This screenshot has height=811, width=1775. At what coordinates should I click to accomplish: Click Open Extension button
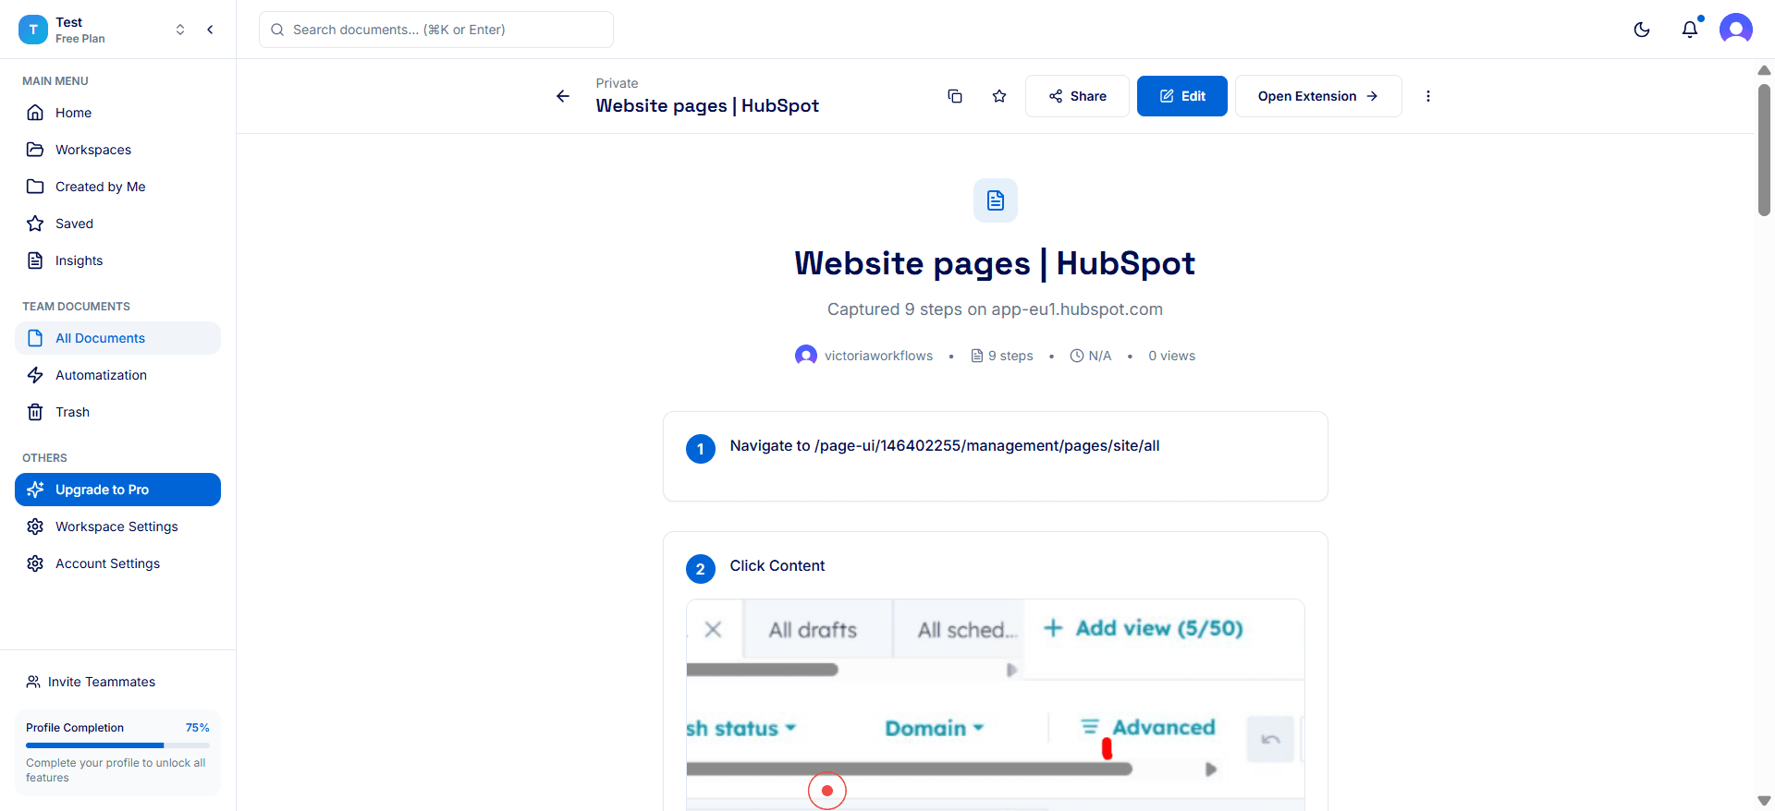1318,96
